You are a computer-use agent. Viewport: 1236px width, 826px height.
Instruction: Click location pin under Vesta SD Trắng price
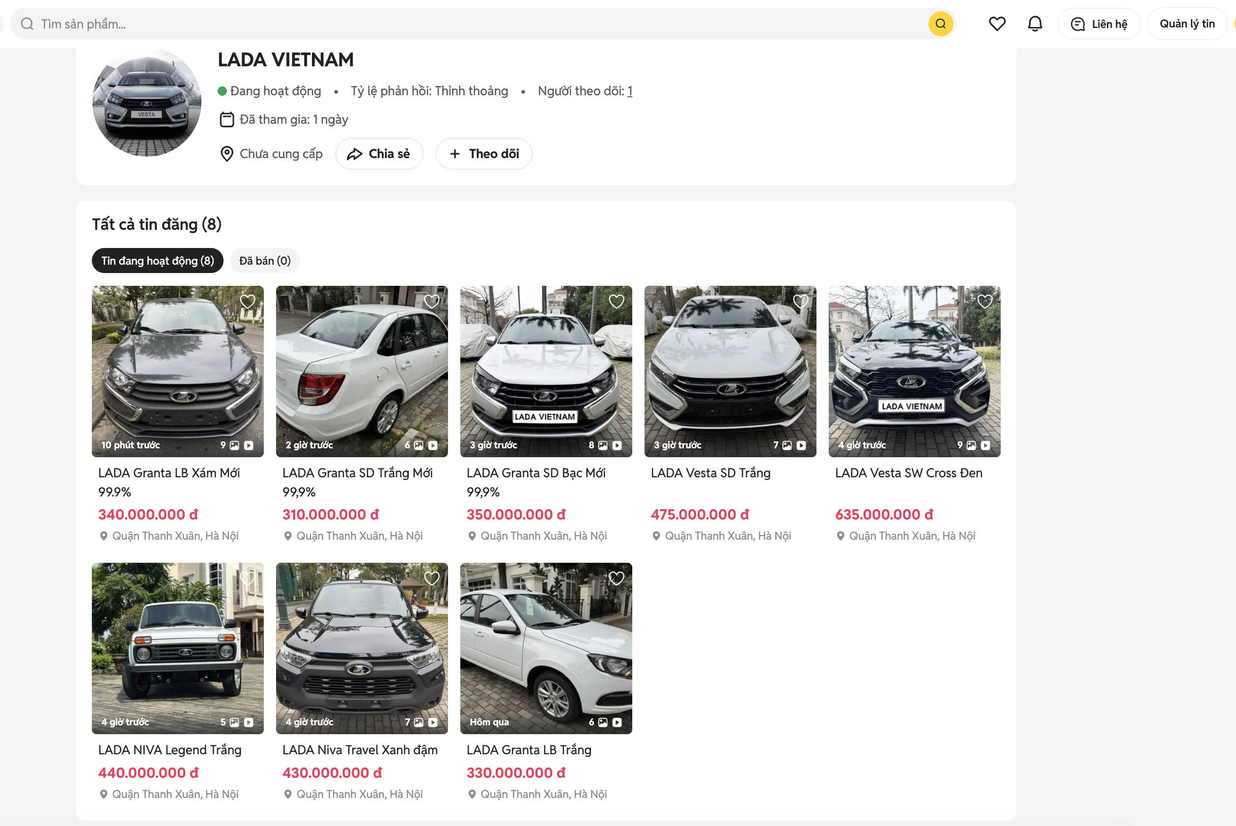tap(656, 536)
